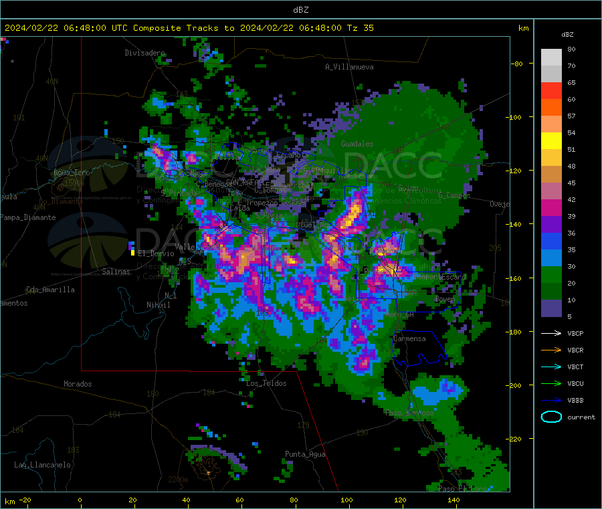Click the 'Tz 35' threshold text
Screen dimensions: 602x509
360,28
